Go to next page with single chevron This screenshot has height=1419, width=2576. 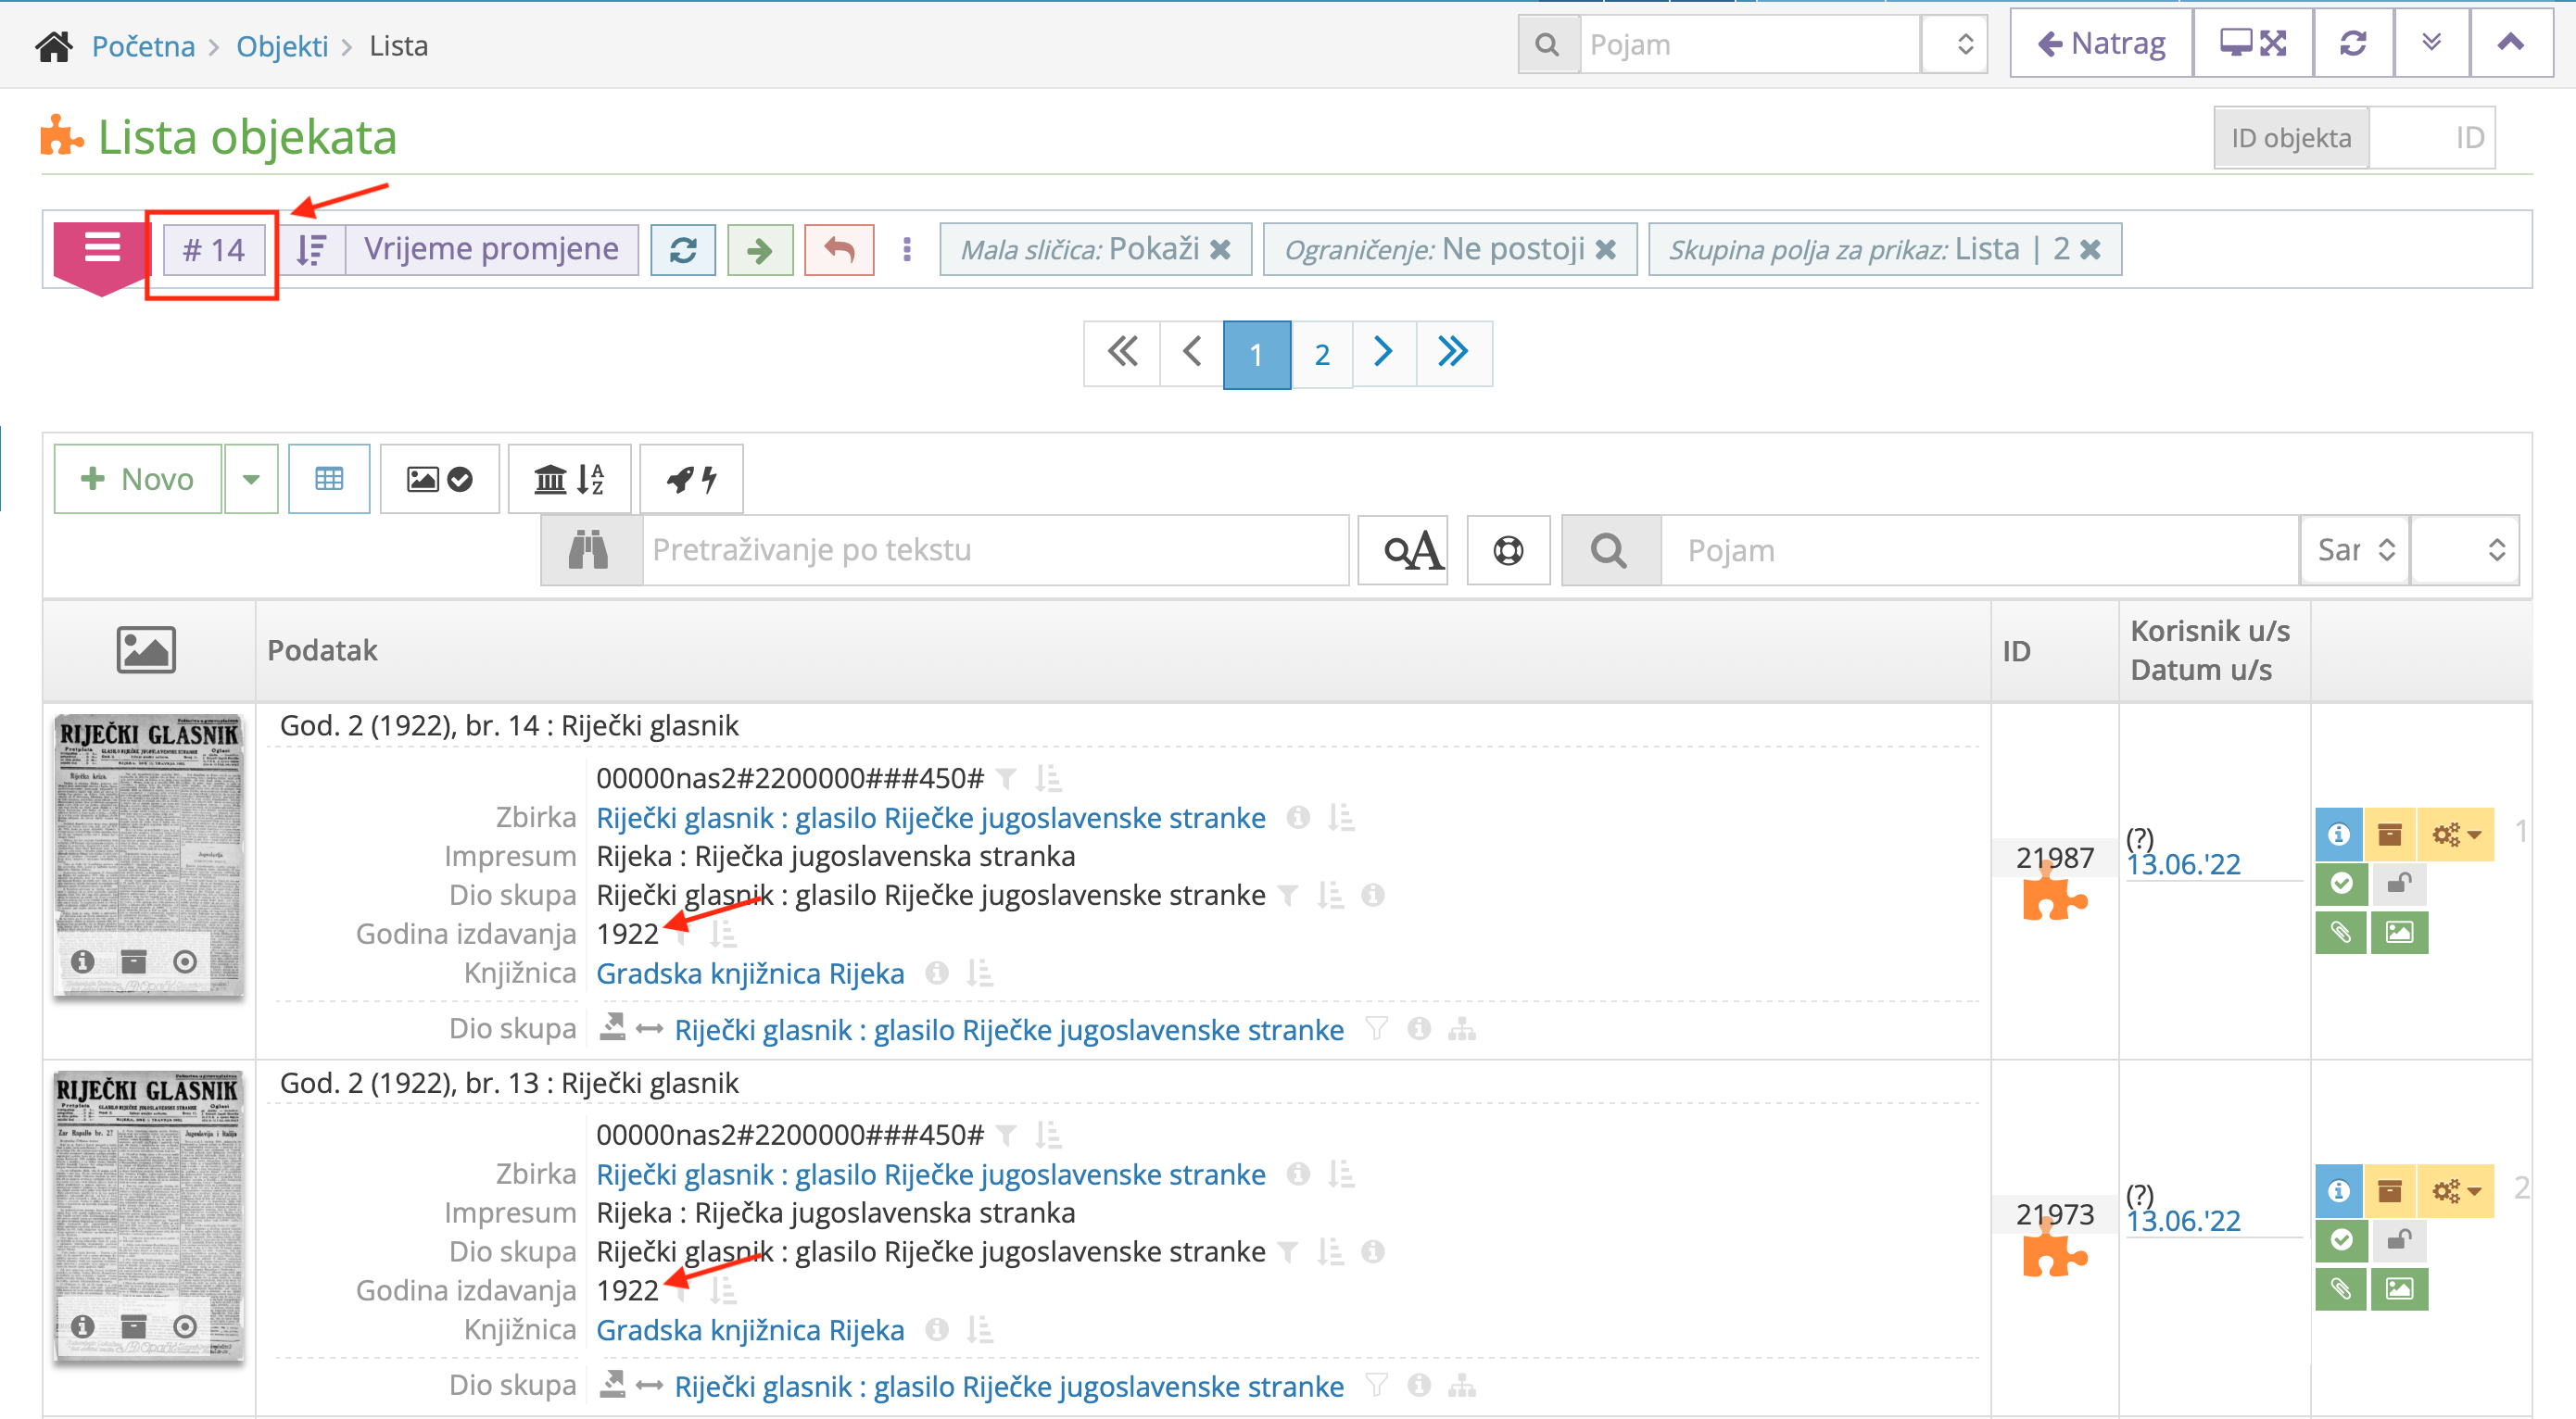point(1384,354)
